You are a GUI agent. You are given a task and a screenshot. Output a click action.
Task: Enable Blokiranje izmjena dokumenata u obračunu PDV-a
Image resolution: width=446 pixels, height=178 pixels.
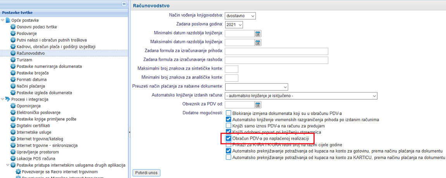[228, 113]
